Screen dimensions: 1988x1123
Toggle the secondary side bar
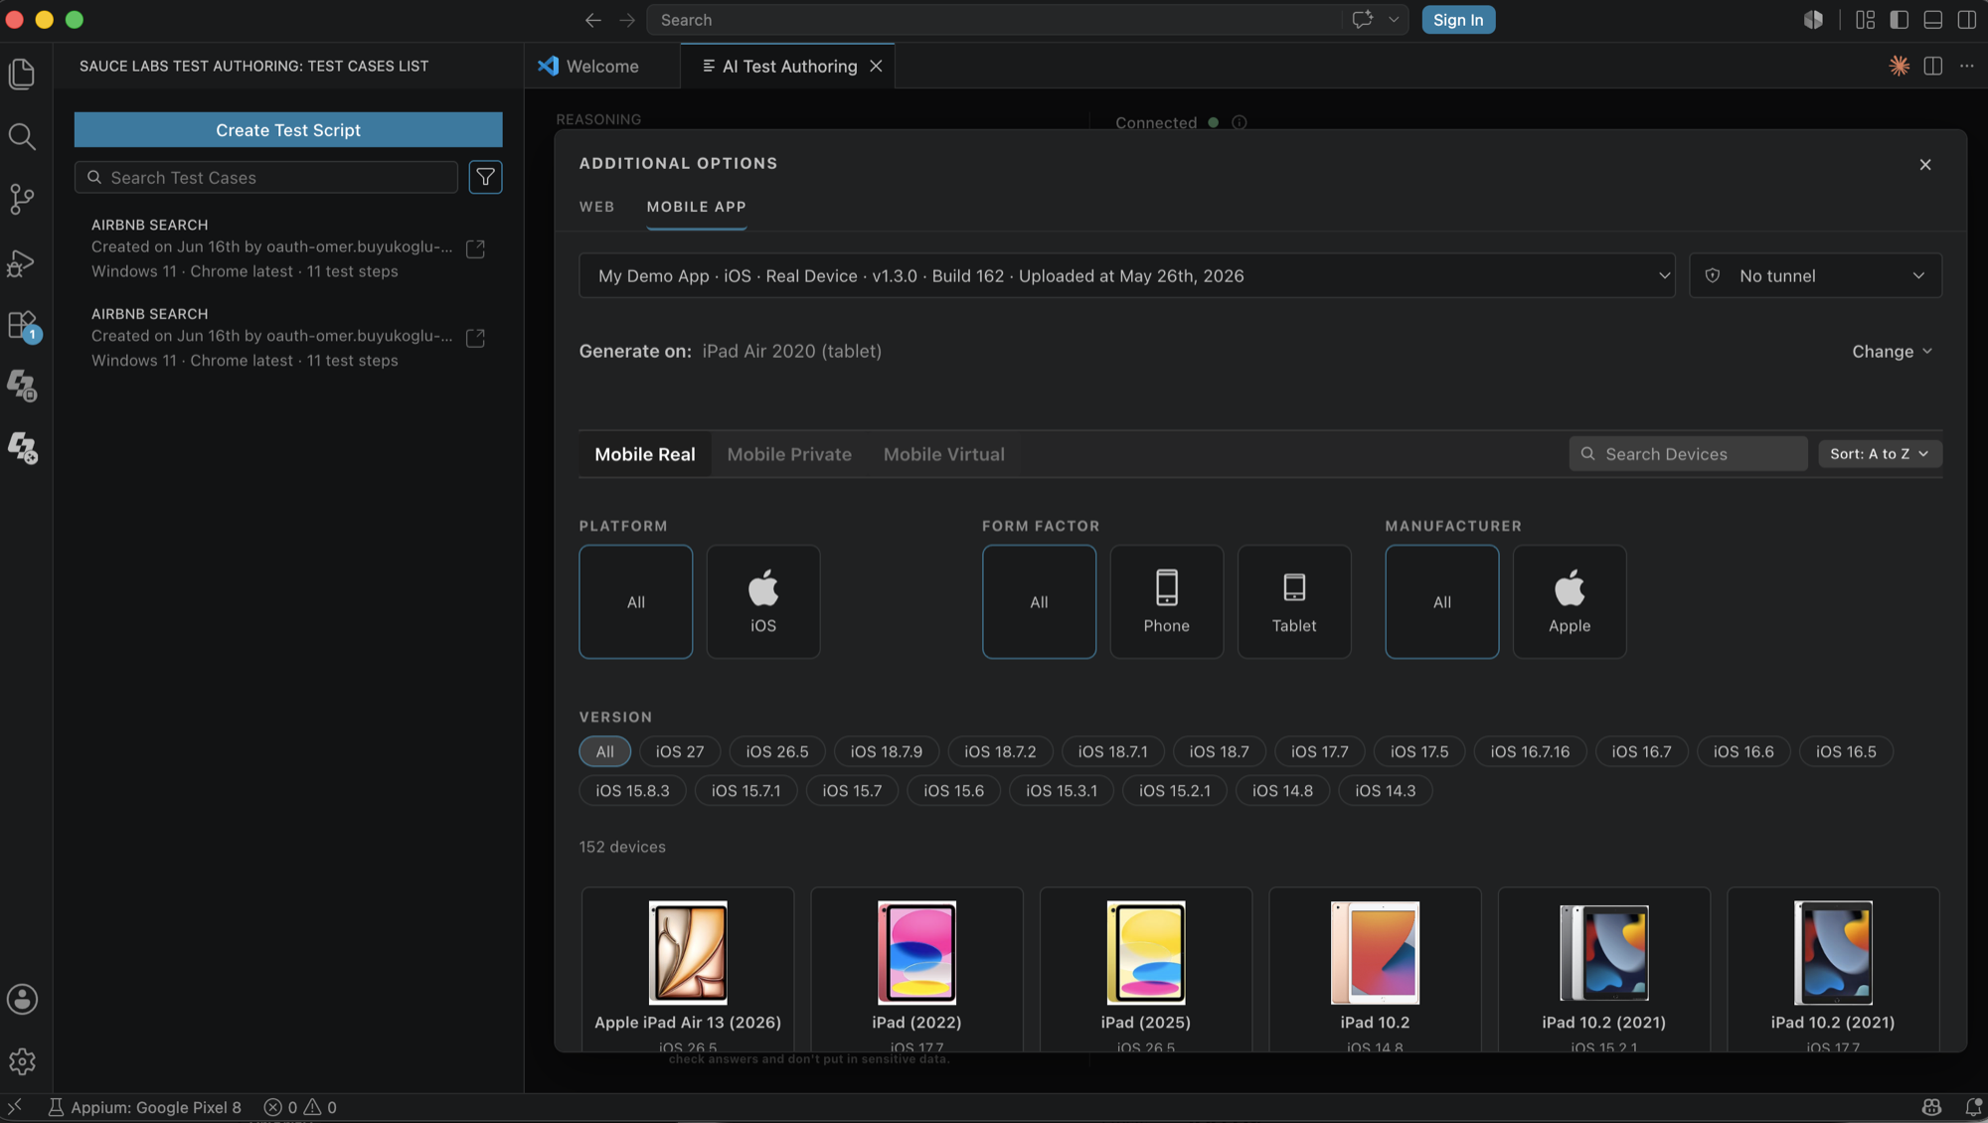1967,20
